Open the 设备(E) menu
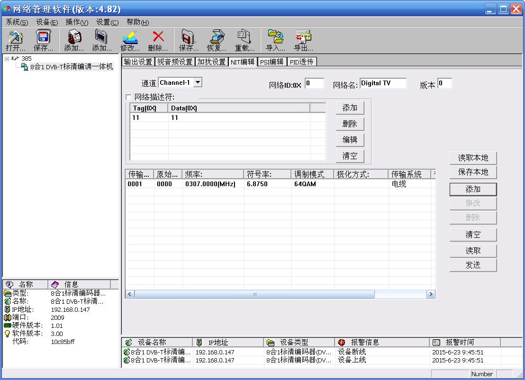The height and width of the screenshot is (380, 525). point(47,22)
